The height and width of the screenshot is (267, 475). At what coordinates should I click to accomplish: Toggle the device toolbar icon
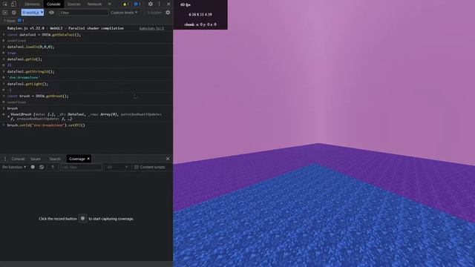click(x=13, y=4)
